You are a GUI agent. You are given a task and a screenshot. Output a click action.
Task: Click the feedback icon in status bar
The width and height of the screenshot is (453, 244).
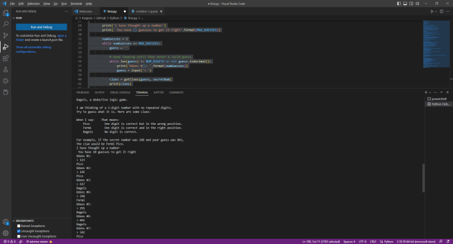[x=441, y=241]
